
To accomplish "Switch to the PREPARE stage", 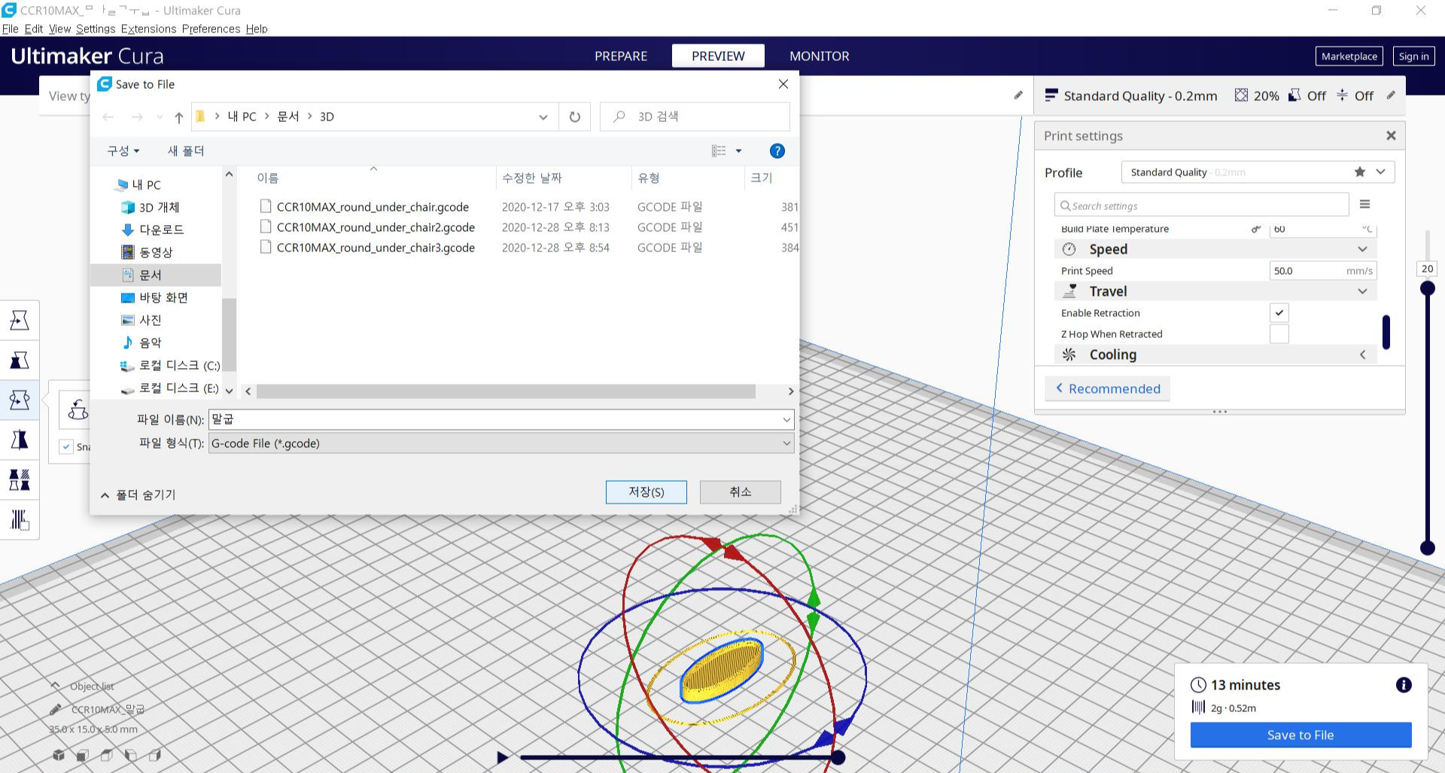I will [621, 56].
